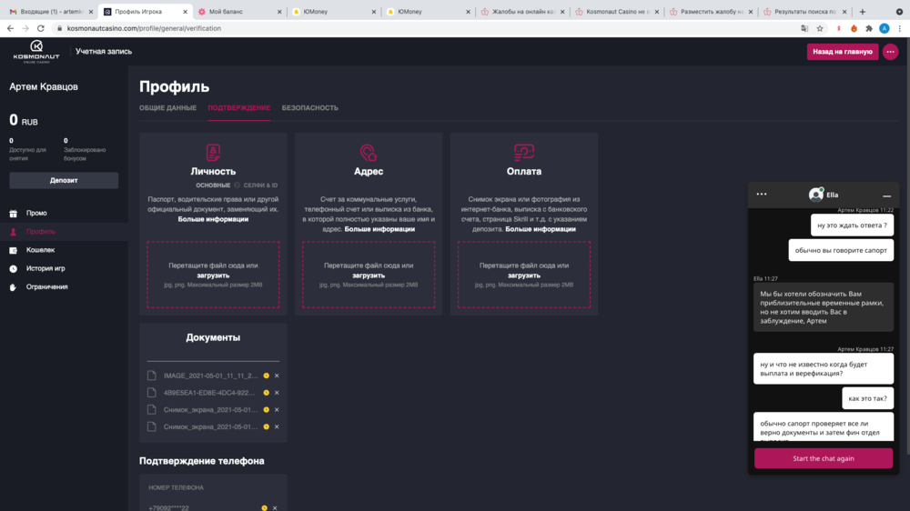Open the browser extensions puzzle icon
Screen dimensions: 910x511
pos(869,28)
